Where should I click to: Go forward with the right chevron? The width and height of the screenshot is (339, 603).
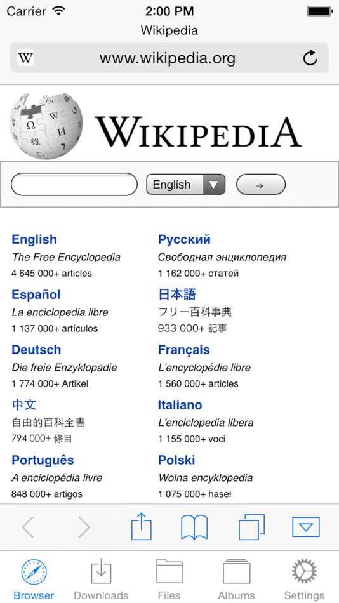click(84, 527)
